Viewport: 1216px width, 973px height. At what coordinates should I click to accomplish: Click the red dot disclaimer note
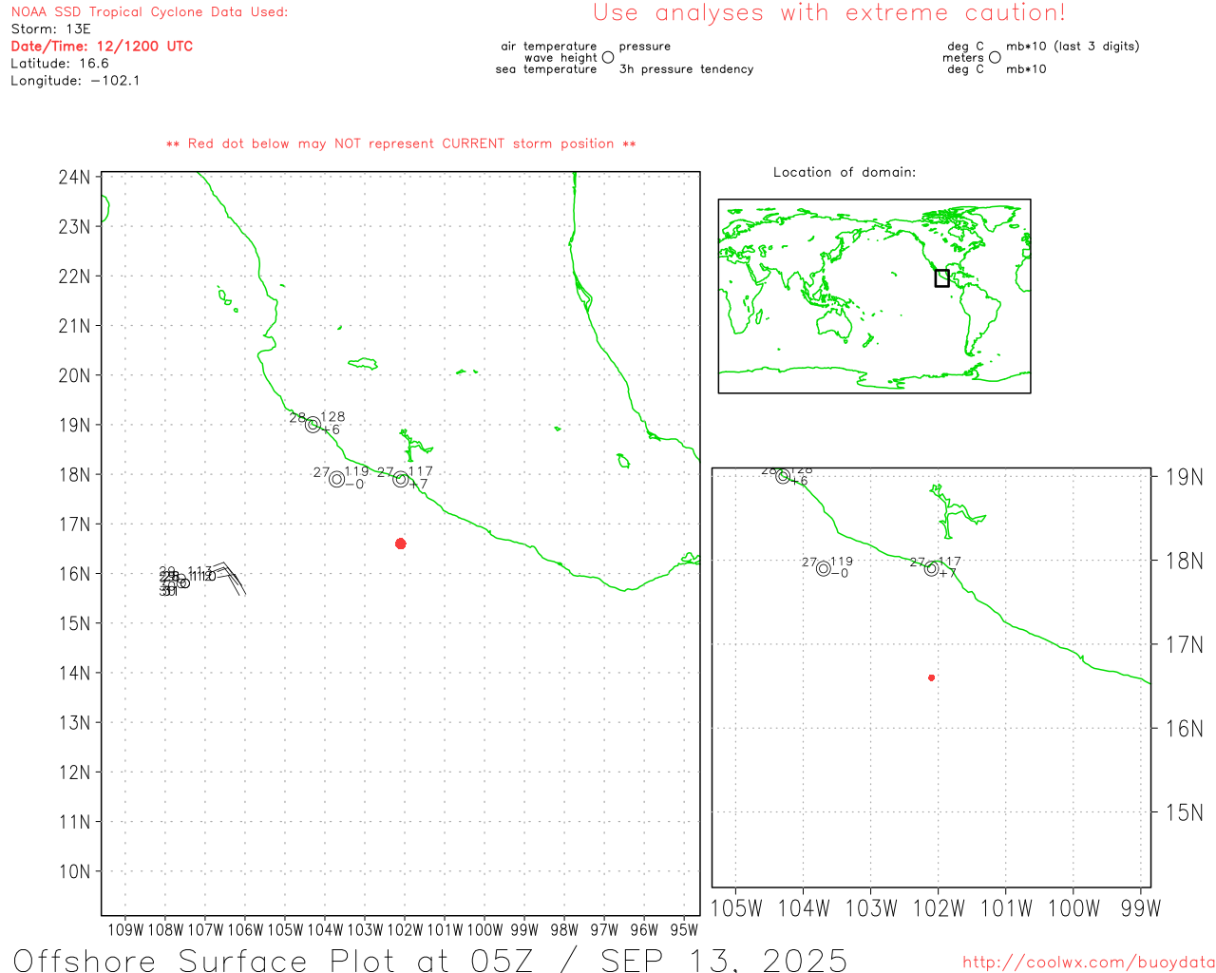tap(401, 143)
